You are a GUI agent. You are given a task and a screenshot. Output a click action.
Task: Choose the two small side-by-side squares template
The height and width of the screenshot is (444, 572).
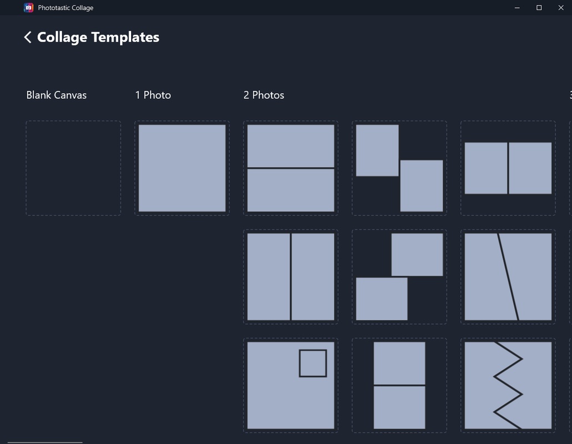[x=508, y=168]
